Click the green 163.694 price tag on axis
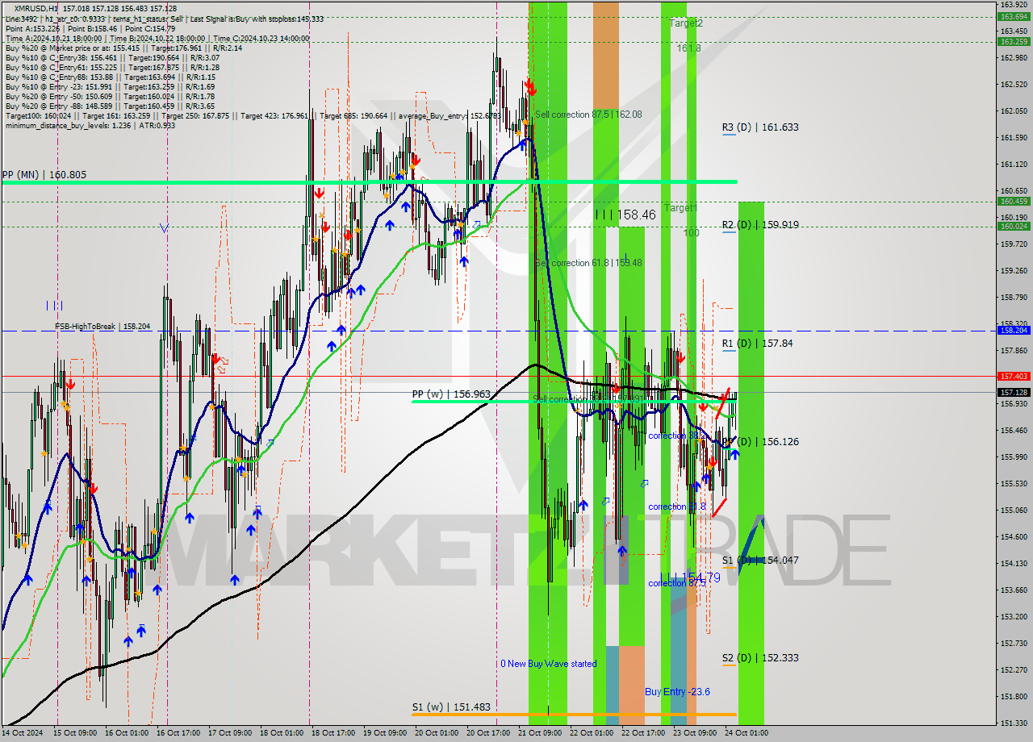 coord(1014,16)
